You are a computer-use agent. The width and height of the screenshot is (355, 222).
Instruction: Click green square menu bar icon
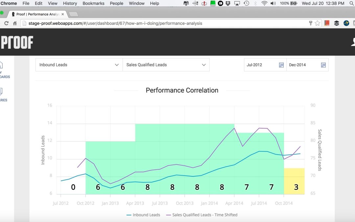(213, 3)
